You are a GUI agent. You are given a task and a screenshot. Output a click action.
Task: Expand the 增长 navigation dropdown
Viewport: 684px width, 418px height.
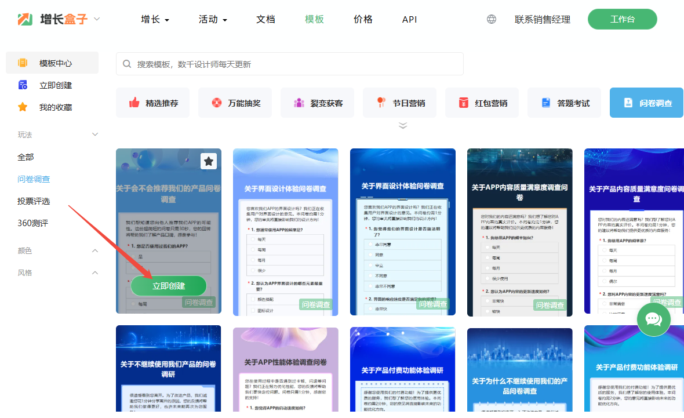155,19
